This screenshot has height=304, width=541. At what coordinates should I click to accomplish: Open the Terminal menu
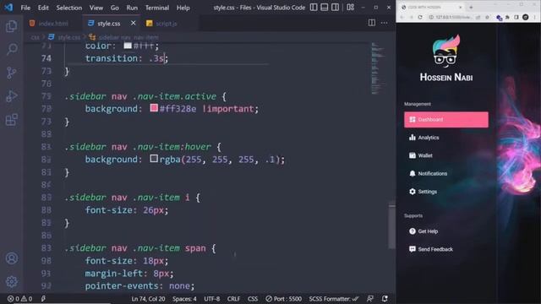157,8
